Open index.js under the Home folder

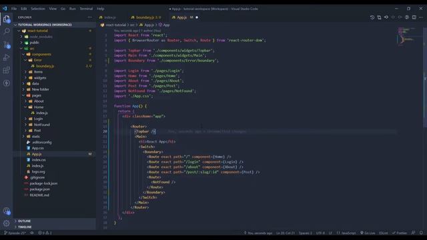tap(41, 113)
